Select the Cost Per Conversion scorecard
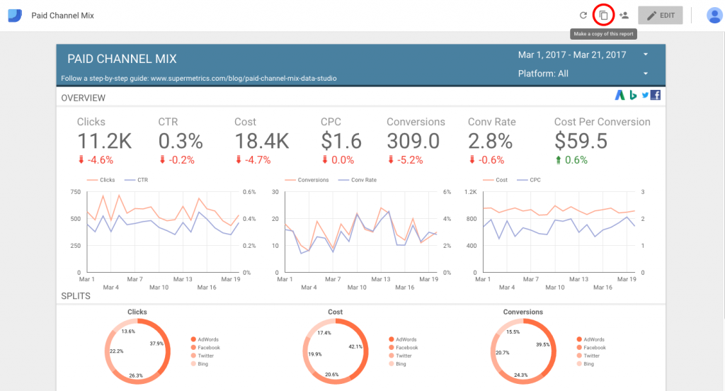 tap(581, 141)
